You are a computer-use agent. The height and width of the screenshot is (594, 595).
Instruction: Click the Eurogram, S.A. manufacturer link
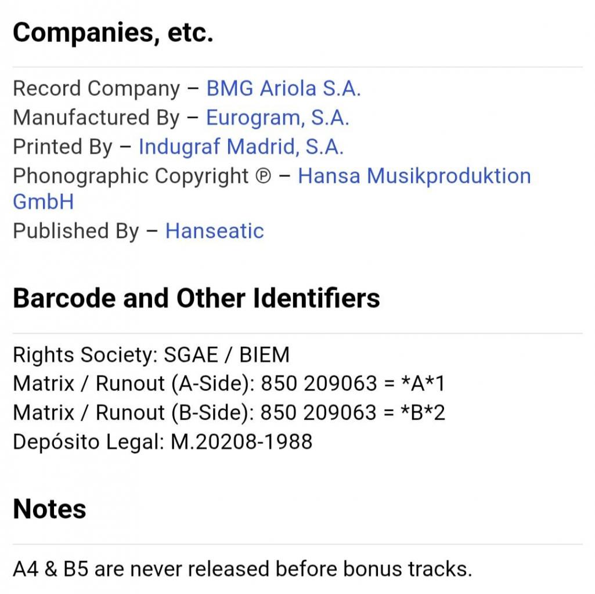277,118
